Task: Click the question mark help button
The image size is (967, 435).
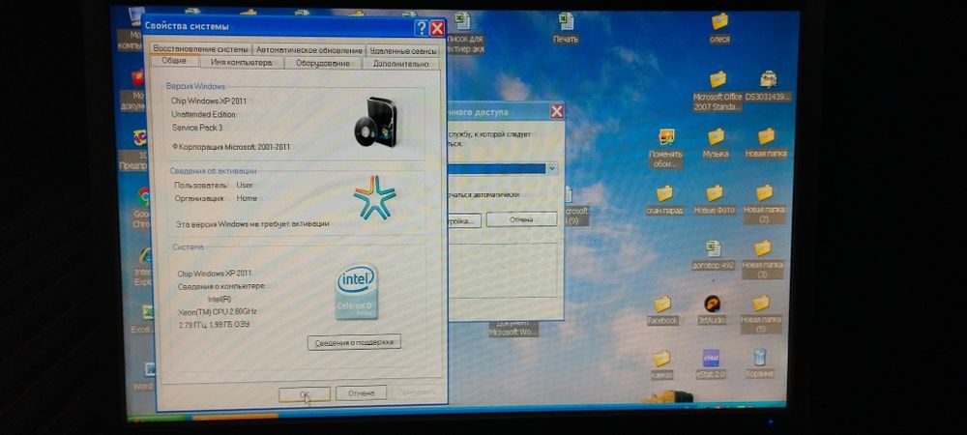Action: pyautogui.click(x=422, y=27)
